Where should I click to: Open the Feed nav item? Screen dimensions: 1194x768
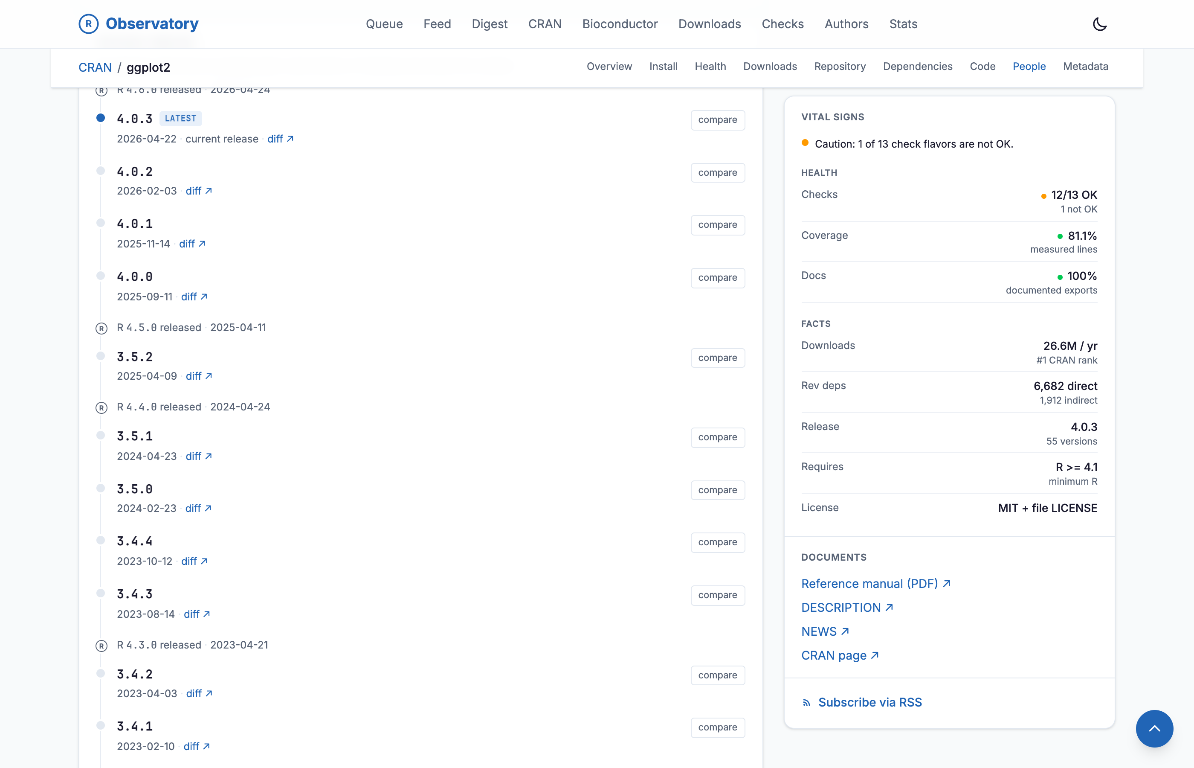437,24
